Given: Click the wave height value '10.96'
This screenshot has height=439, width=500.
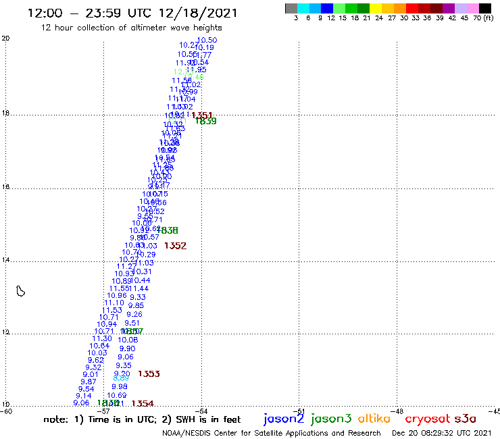Looking at the screenshot, I should click(x=117, y=296).
